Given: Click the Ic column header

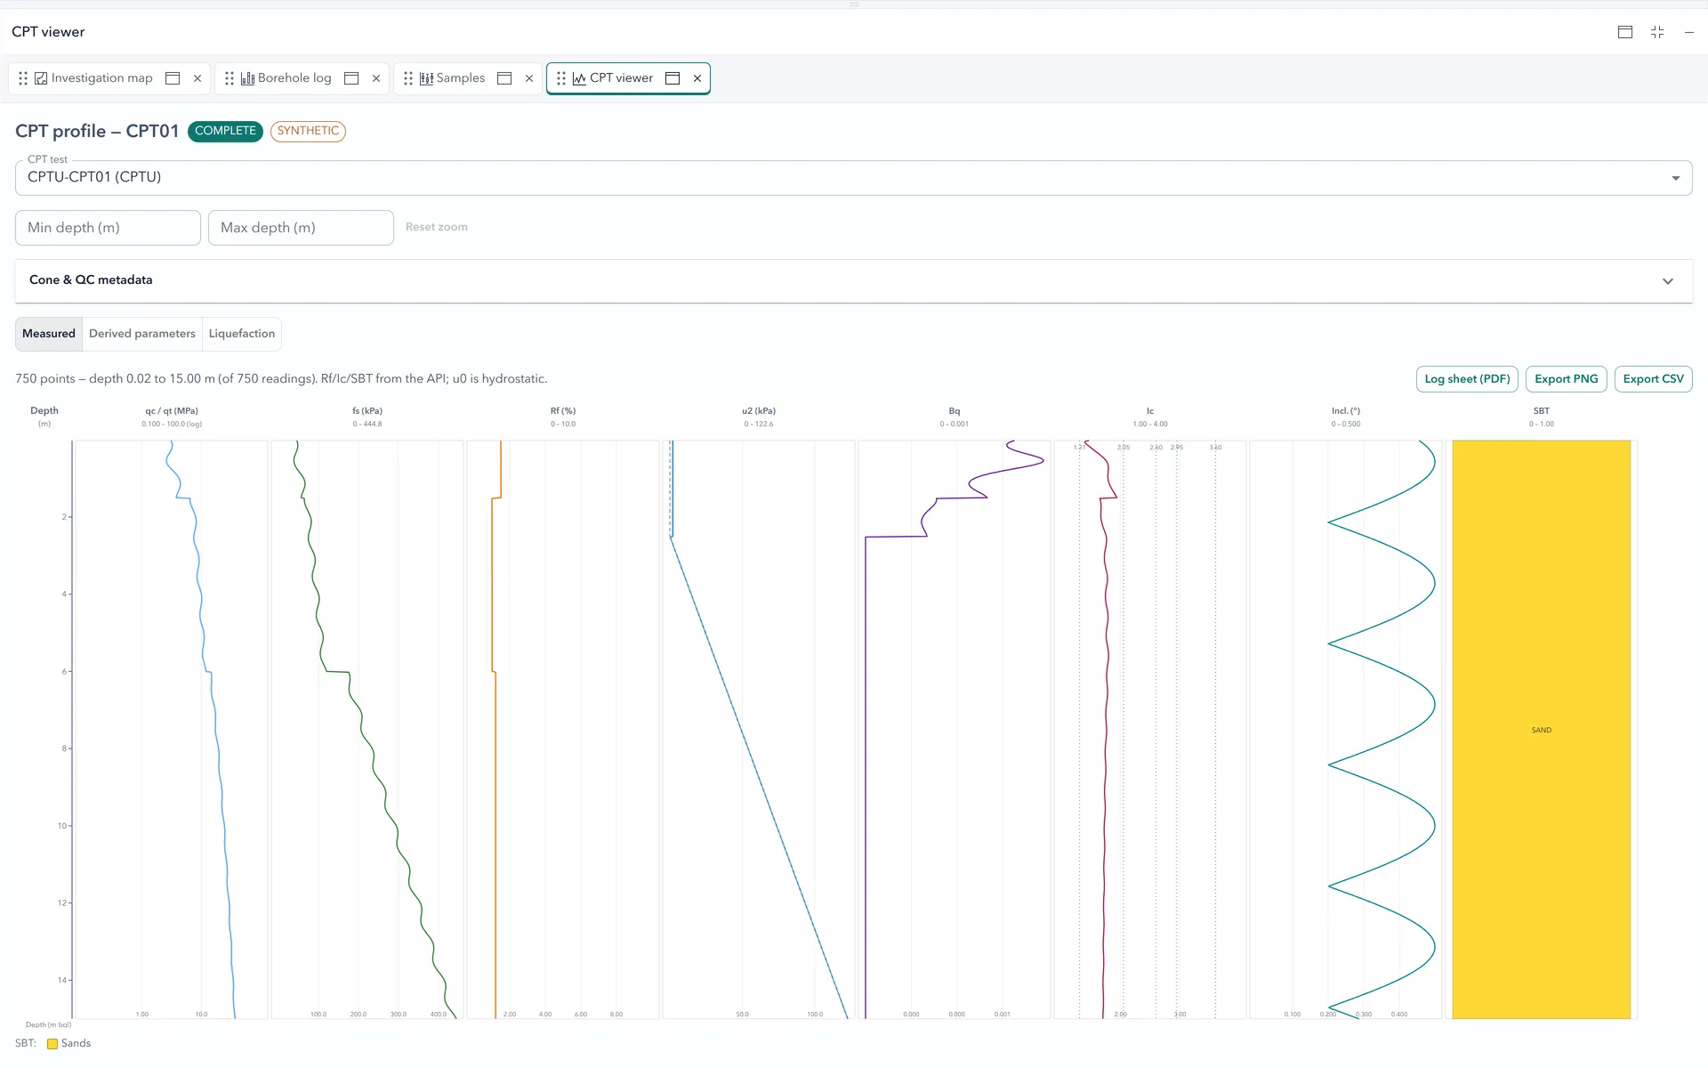Looking at the screenshot, I should tap(1150, 411).
